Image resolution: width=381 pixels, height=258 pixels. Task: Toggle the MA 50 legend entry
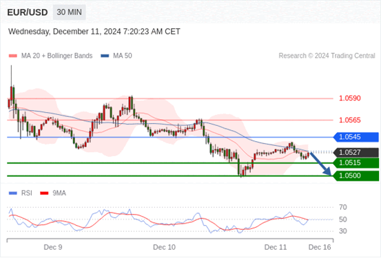click(116, 56)
